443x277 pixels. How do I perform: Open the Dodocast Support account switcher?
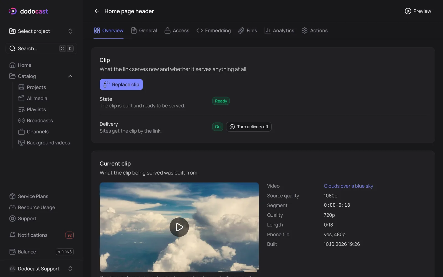tap(41, 269)
